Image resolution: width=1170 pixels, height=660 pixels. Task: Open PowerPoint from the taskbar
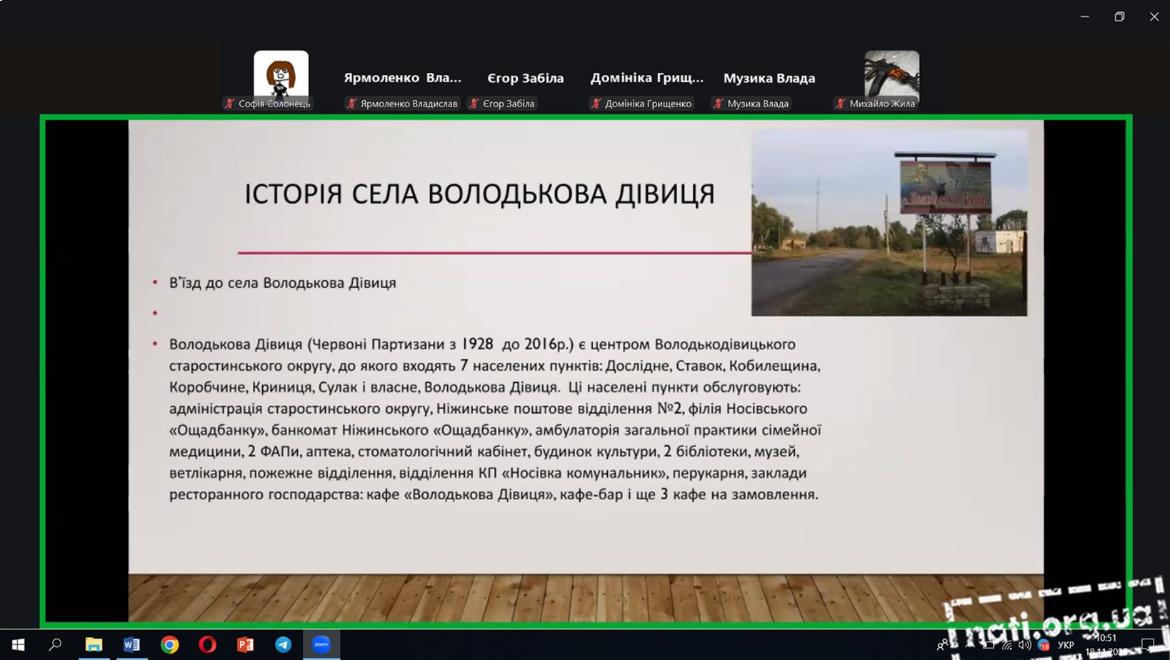pos(245,644)
